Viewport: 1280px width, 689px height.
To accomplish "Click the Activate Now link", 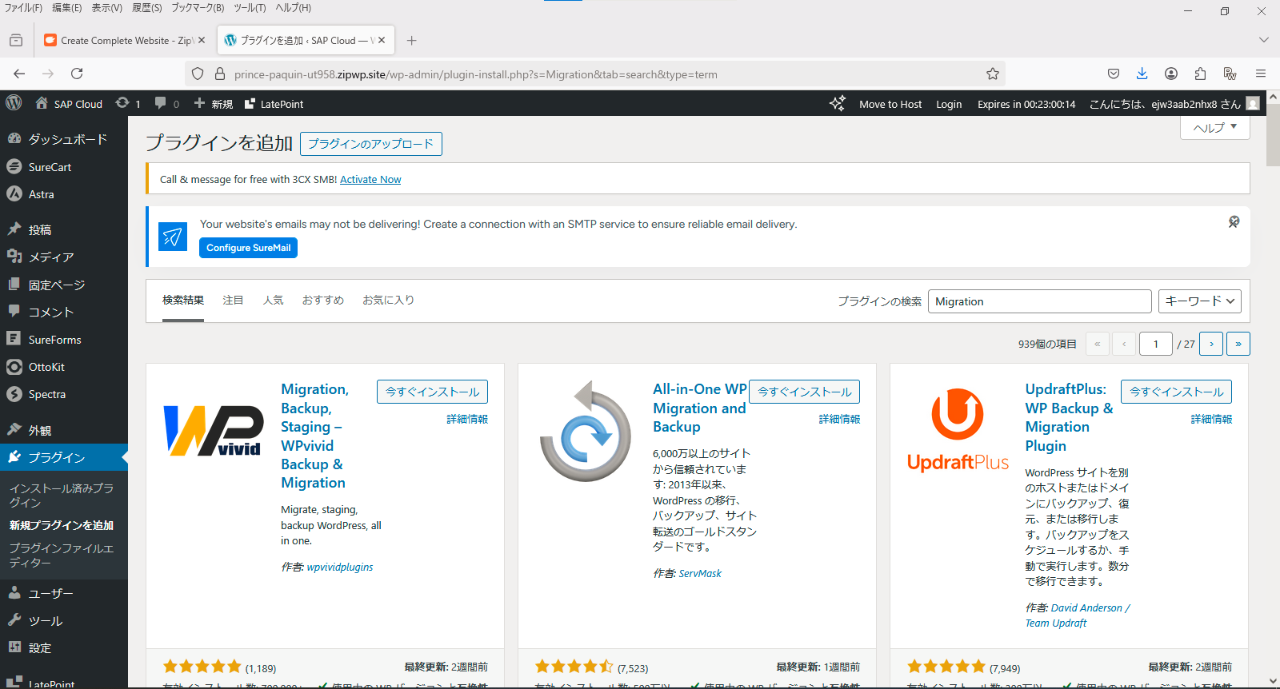I will (x=370, y=180).
